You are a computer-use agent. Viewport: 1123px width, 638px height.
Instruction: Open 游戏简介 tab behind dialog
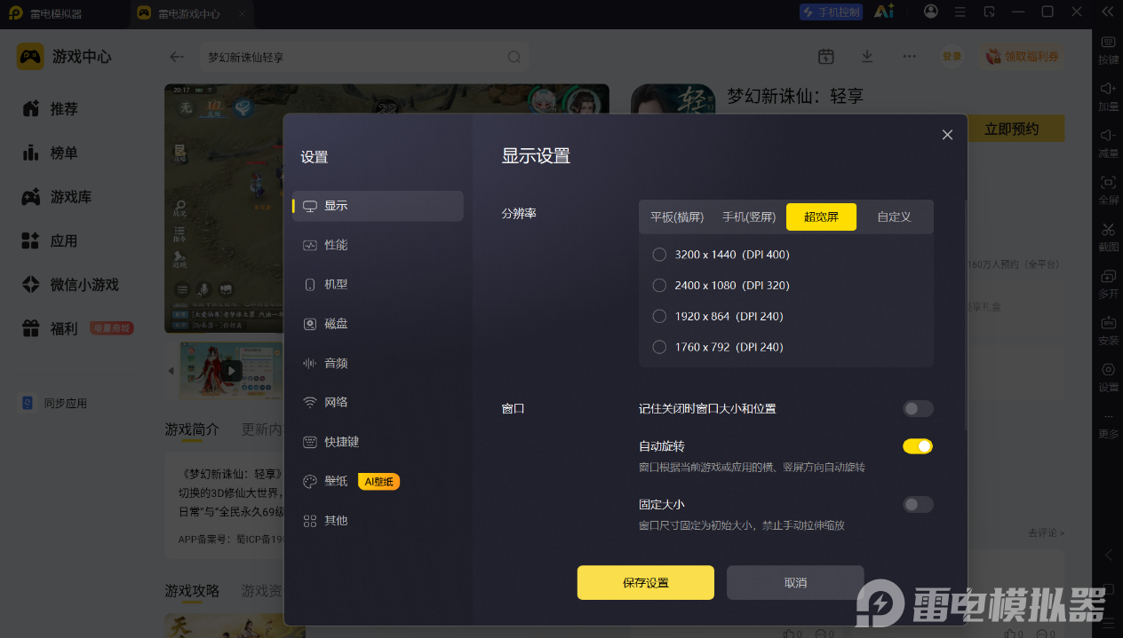click(x=192, y=429)
